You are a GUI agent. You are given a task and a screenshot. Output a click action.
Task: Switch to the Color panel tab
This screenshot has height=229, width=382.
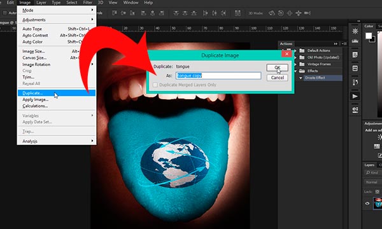coord(369,26)
